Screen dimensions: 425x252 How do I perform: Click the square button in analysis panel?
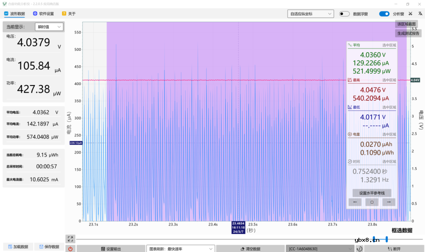tap(372, 202)
